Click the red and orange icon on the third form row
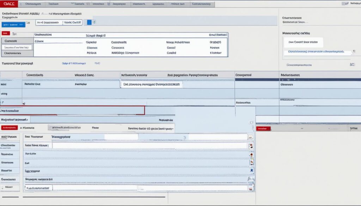Screen dimensions: 361x206 [251, 154]
